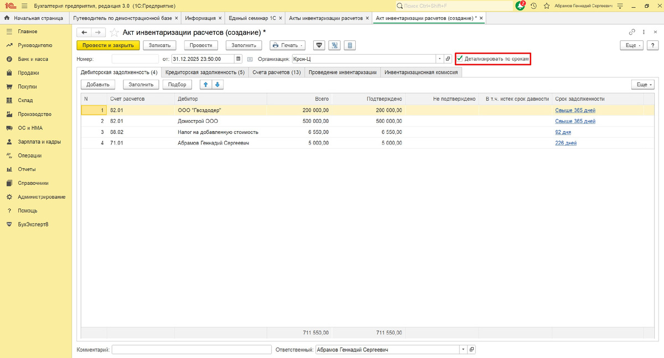Click the help question mark button

pyautogui.click(x=654, y=45)
